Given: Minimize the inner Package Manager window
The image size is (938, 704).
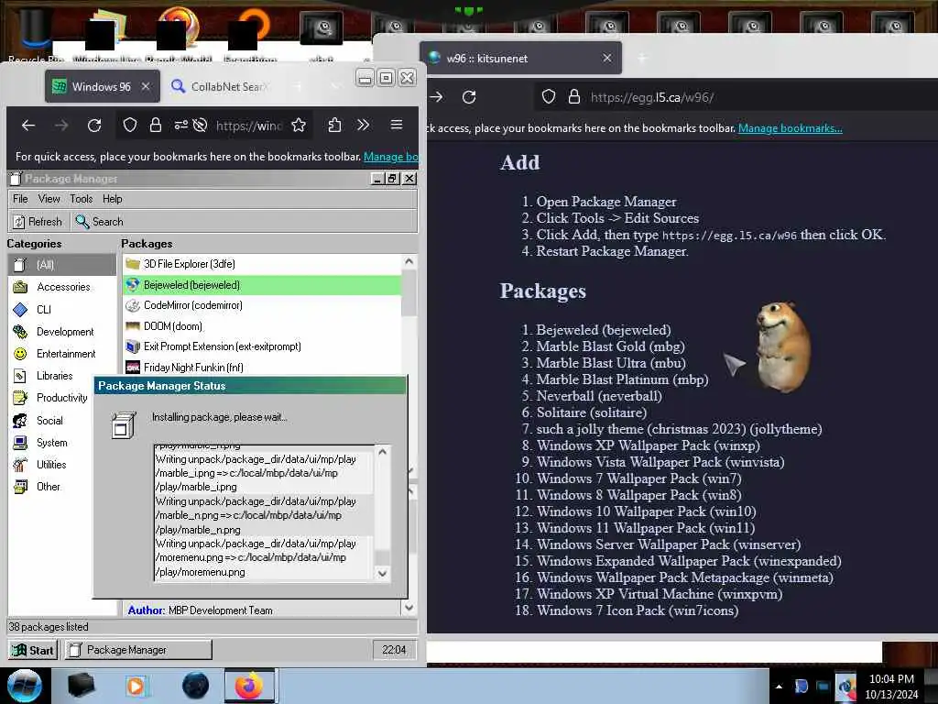Looking at the screenshot, I should [377, 179].
